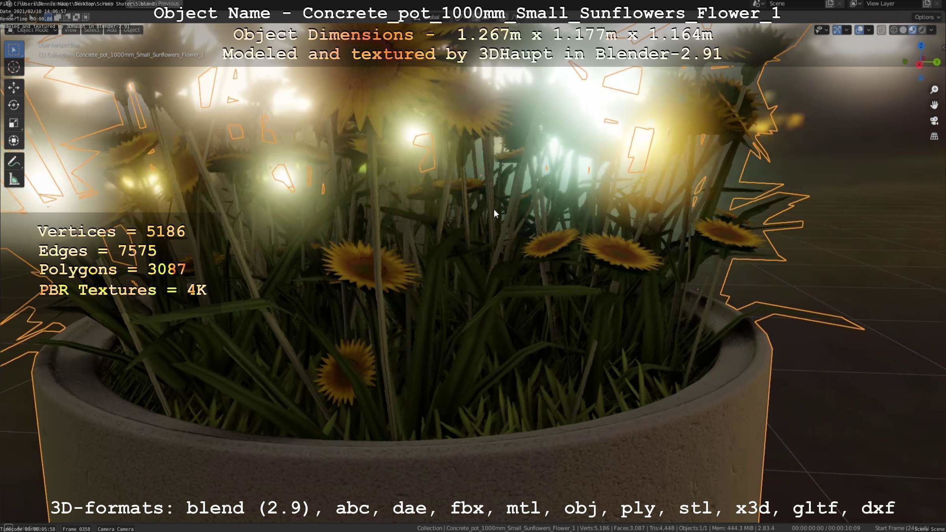This screenshot has width=946, height=532.
Task: Select the Select Box tool
Action: 14,50
